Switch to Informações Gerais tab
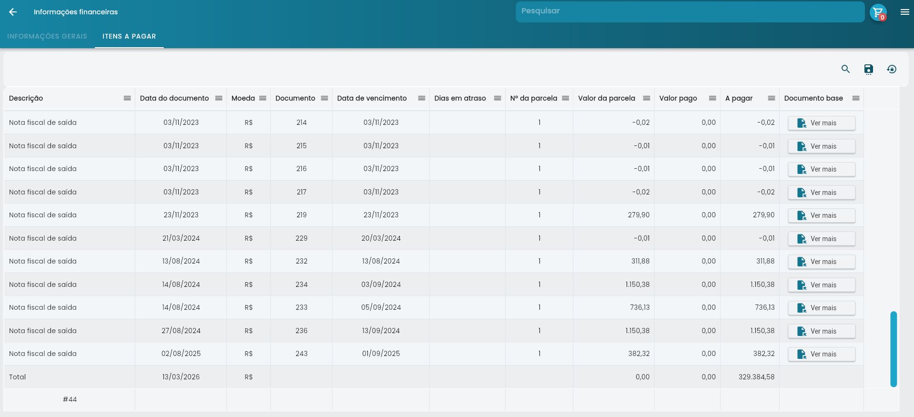 47,36
